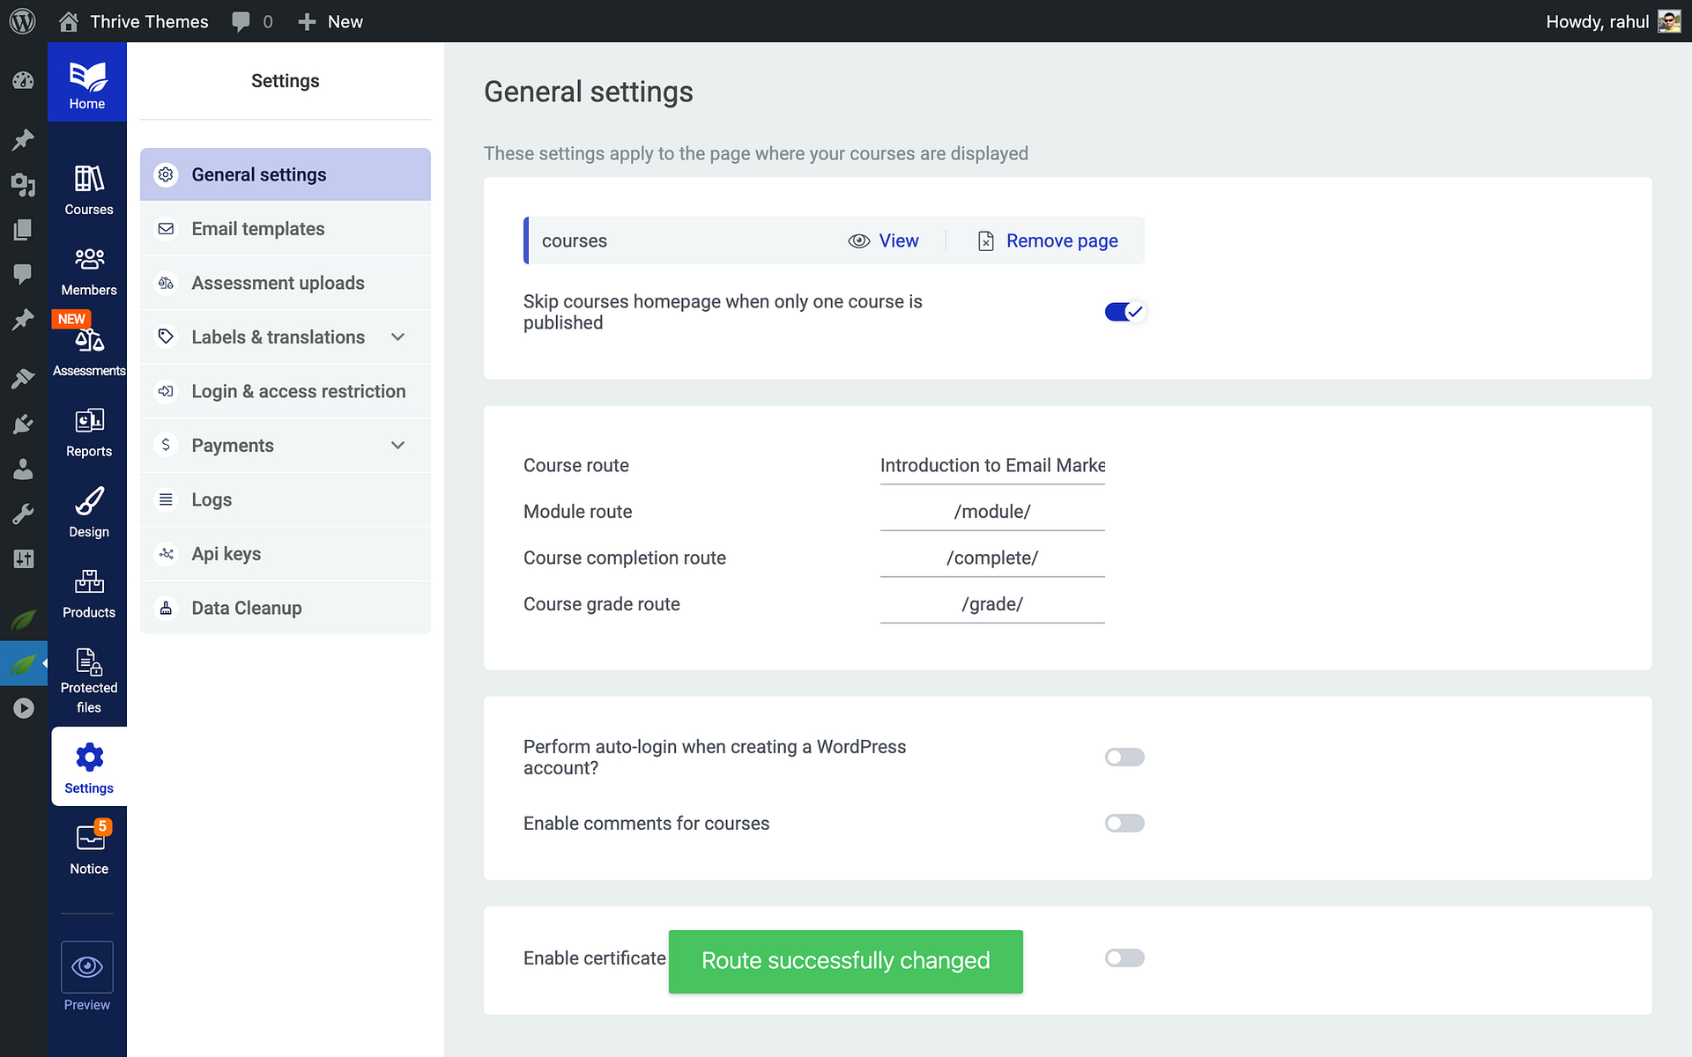1692x1057 pixels.
Task: Open the Courses section in Thrive Apprentice
Action: (87, 188)
